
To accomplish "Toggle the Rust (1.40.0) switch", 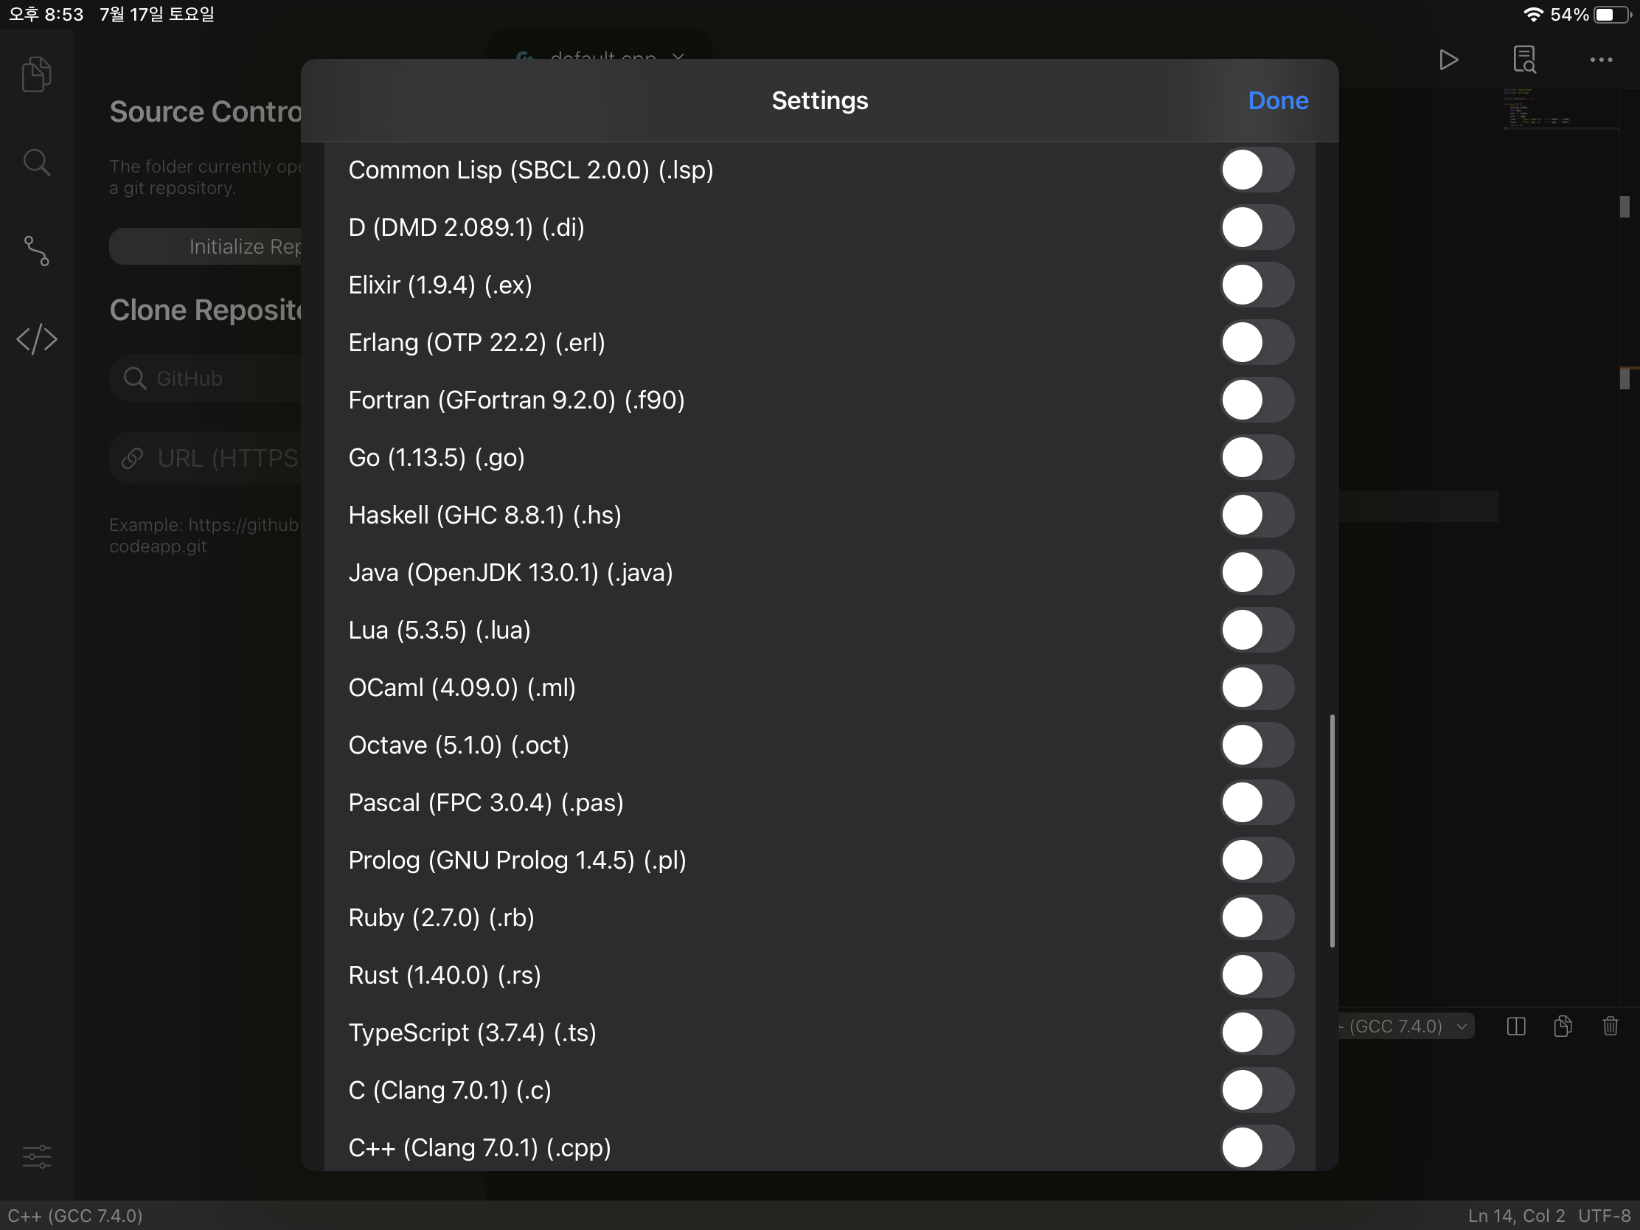I will (1257, 975).
